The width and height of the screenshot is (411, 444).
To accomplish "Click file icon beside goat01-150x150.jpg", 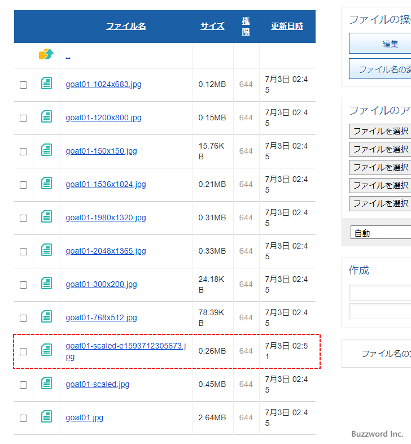I will point(46,151).
